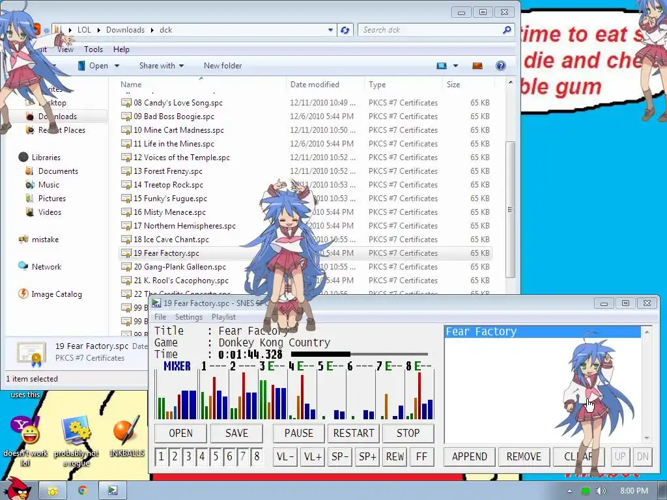Toggle the preview pane icon in Explorer

(x=477, y=66)
